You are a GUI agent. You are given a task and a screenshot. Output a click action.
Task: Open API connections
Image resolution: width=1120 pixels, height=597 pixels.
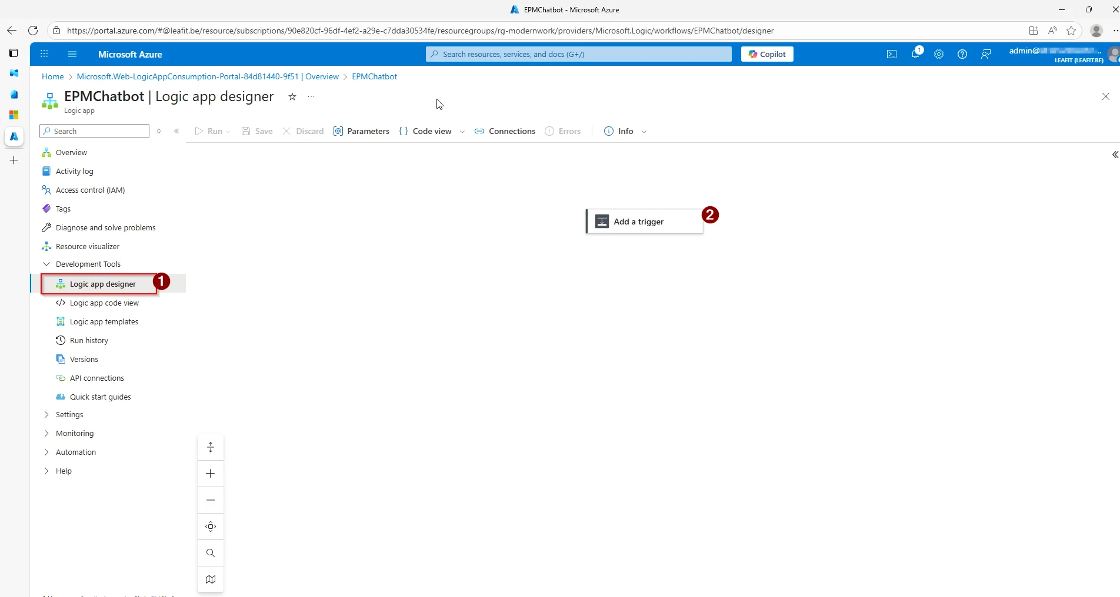point(96,378)
